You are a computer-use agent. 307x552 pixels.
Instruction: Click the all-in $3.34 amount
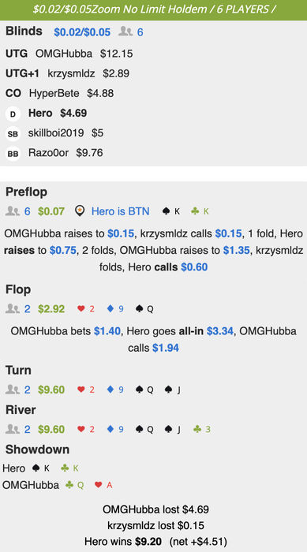(x=220, y=331)
